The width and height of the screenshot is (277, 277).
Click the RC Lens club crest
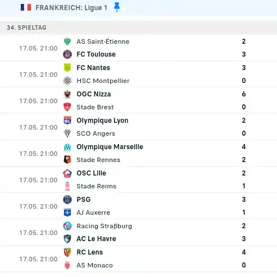pos(67,252)
